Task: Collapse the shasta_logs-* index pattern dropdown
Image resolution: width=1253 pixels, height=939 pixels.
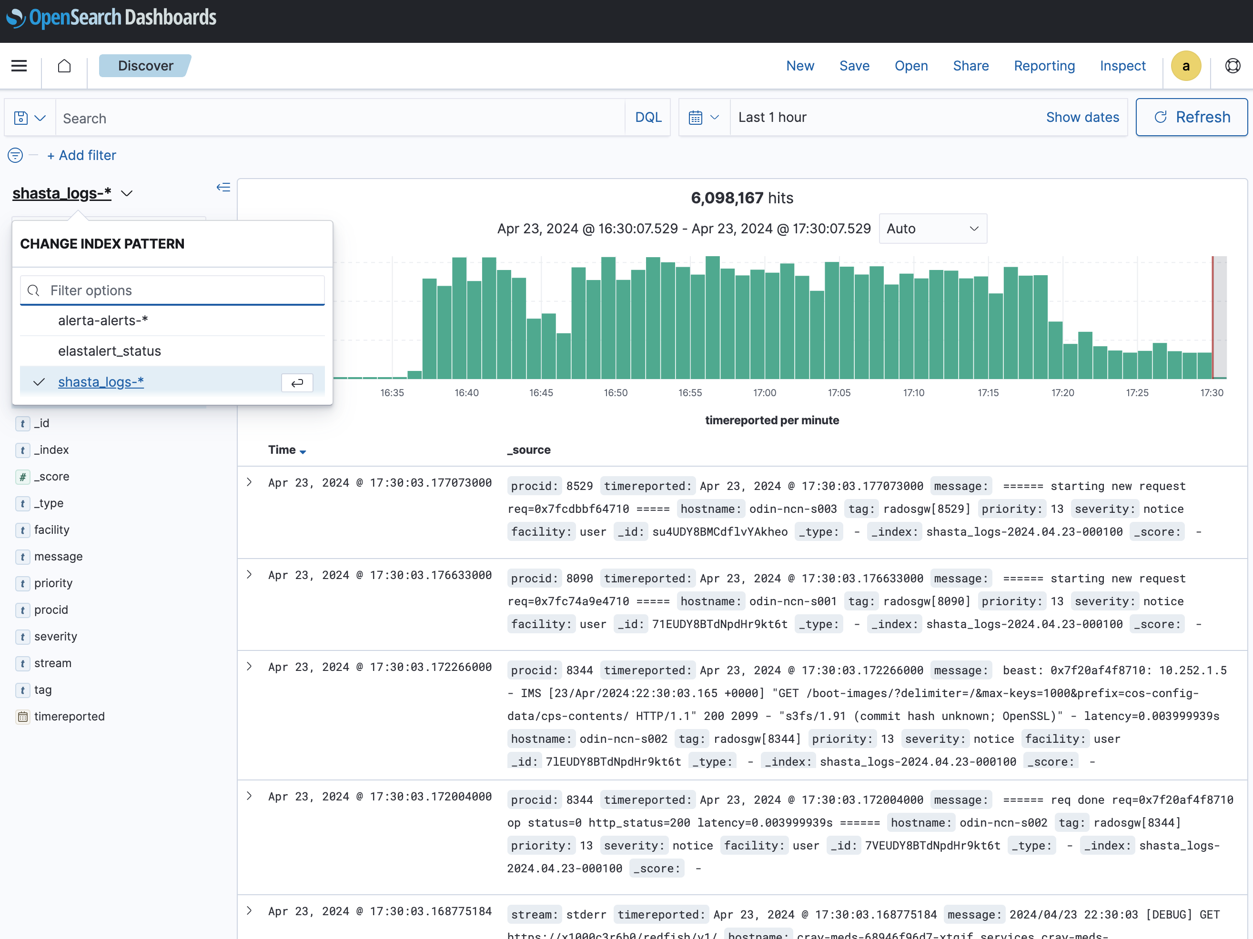Action: pos(127,194)
